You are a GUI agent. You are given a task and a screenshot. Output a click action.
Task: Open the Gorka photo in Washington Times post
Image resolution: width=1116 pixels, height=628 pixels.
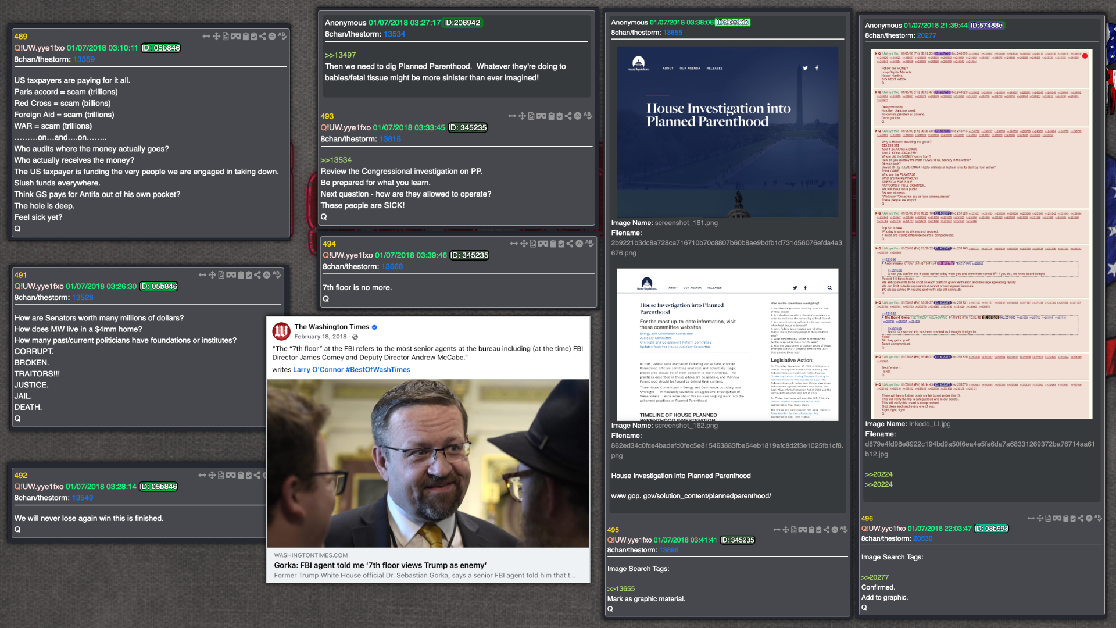[428, 463]
